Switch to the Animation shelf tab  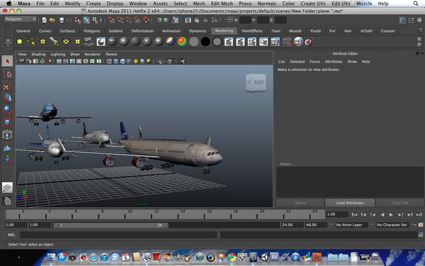[171, 31]
